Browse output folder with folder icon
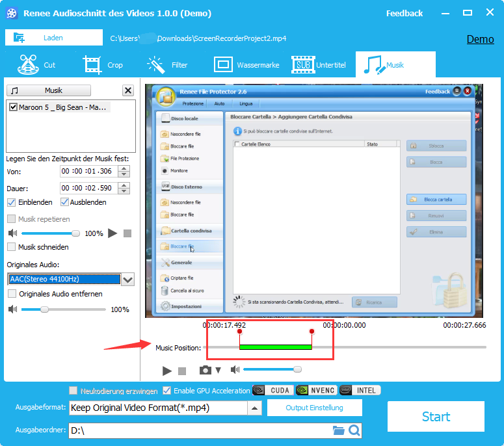Viewport: 504px width, 446px height. [x=338, y=430]
